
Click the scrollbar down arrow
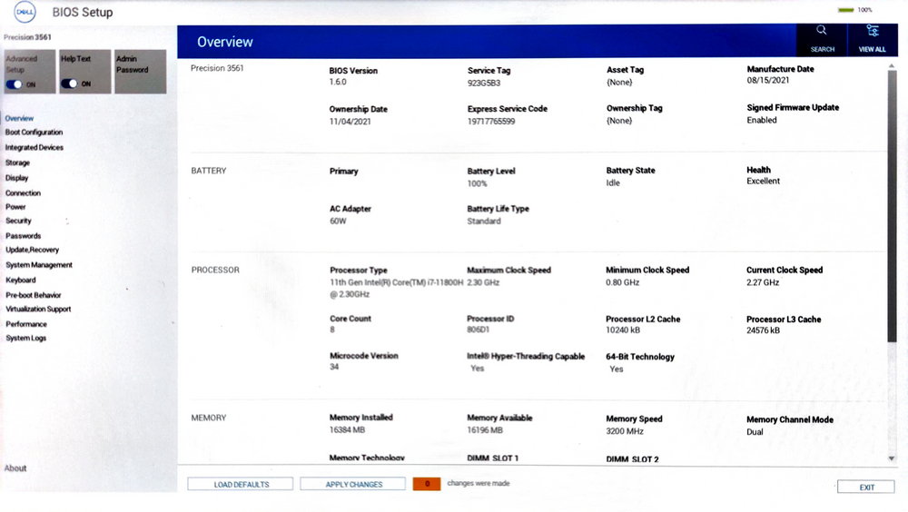[x=892, y=458]
